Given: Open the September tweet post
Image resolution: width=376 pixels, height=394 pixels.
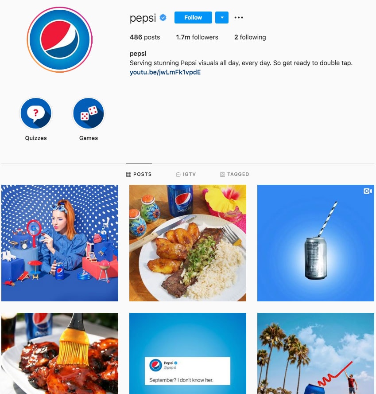Looking at the screenshot, I should click(188, 353).
